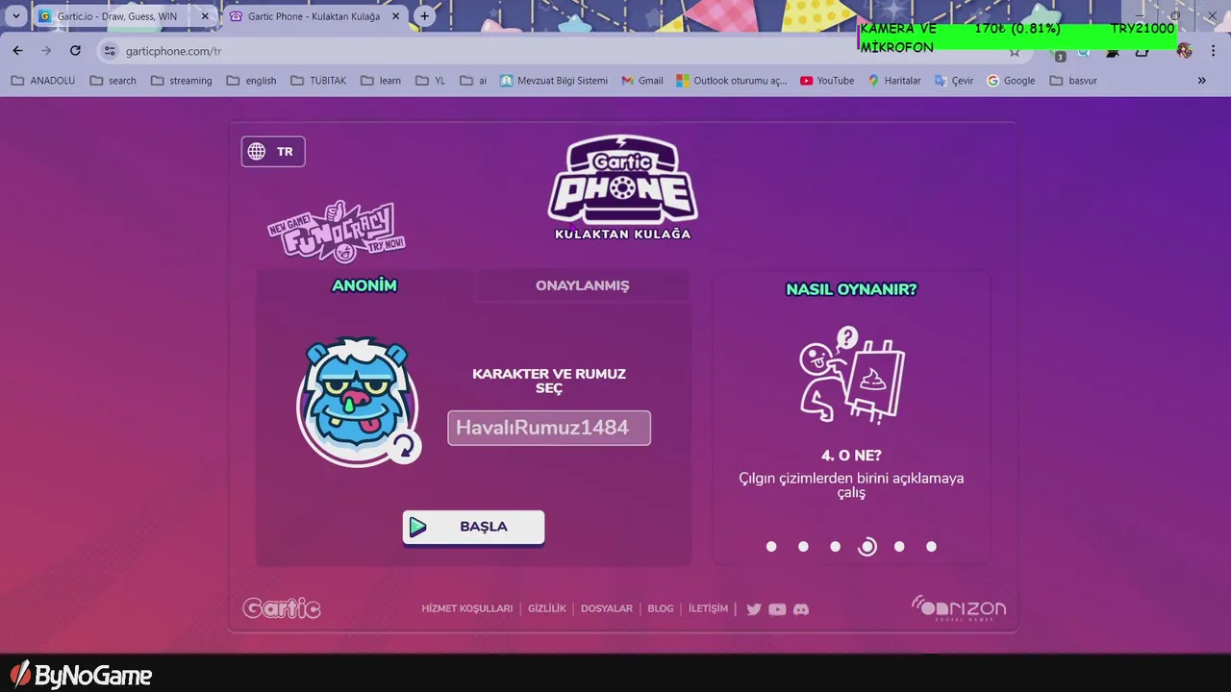Click the Funocracy new game banner
The image size is (1231, 692).
[x=336, y=231]
